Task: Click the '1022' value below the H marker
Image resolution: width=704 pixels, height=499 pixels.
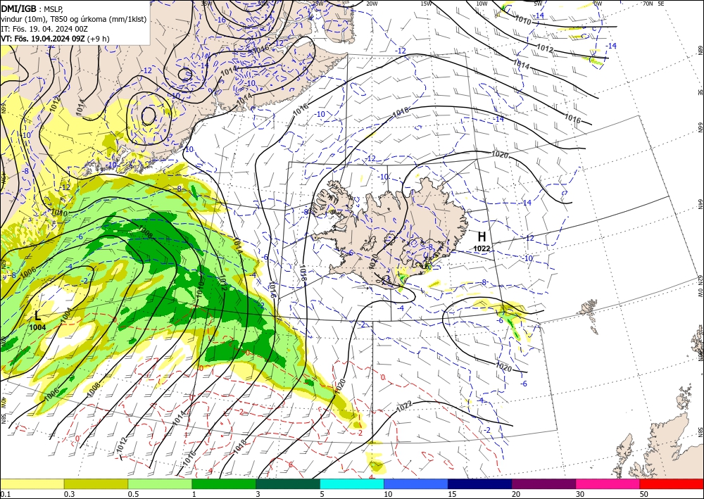Action: [x=482, y=248]
